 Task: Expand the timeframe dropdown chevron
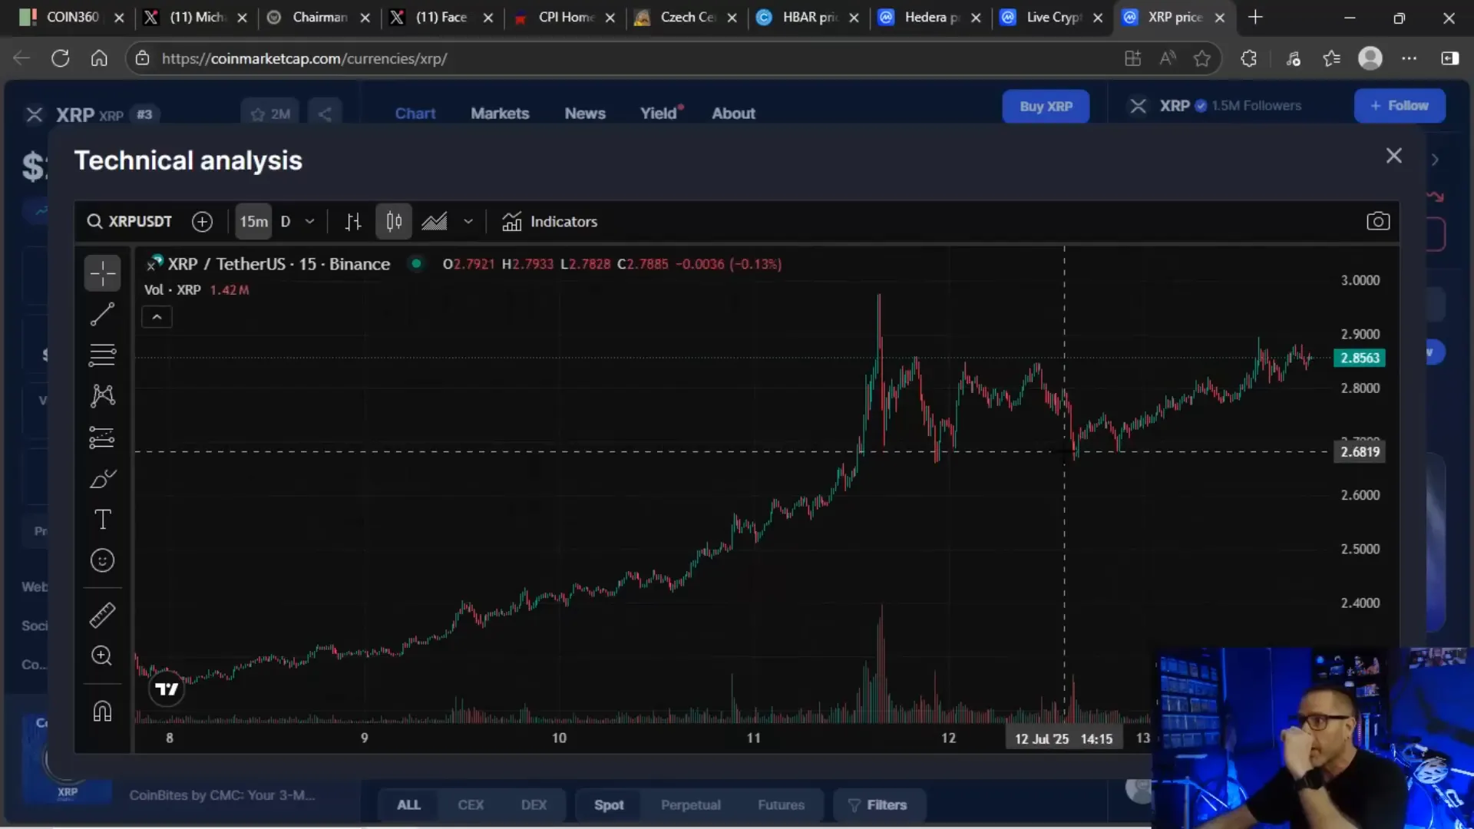[310, 222]
